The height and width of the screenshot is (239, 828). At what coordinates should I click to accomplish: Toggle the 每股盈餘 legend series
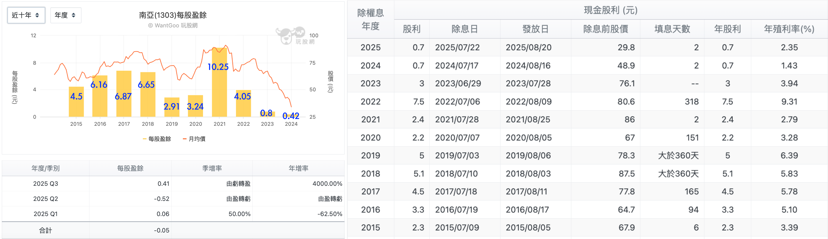point(157,139)
